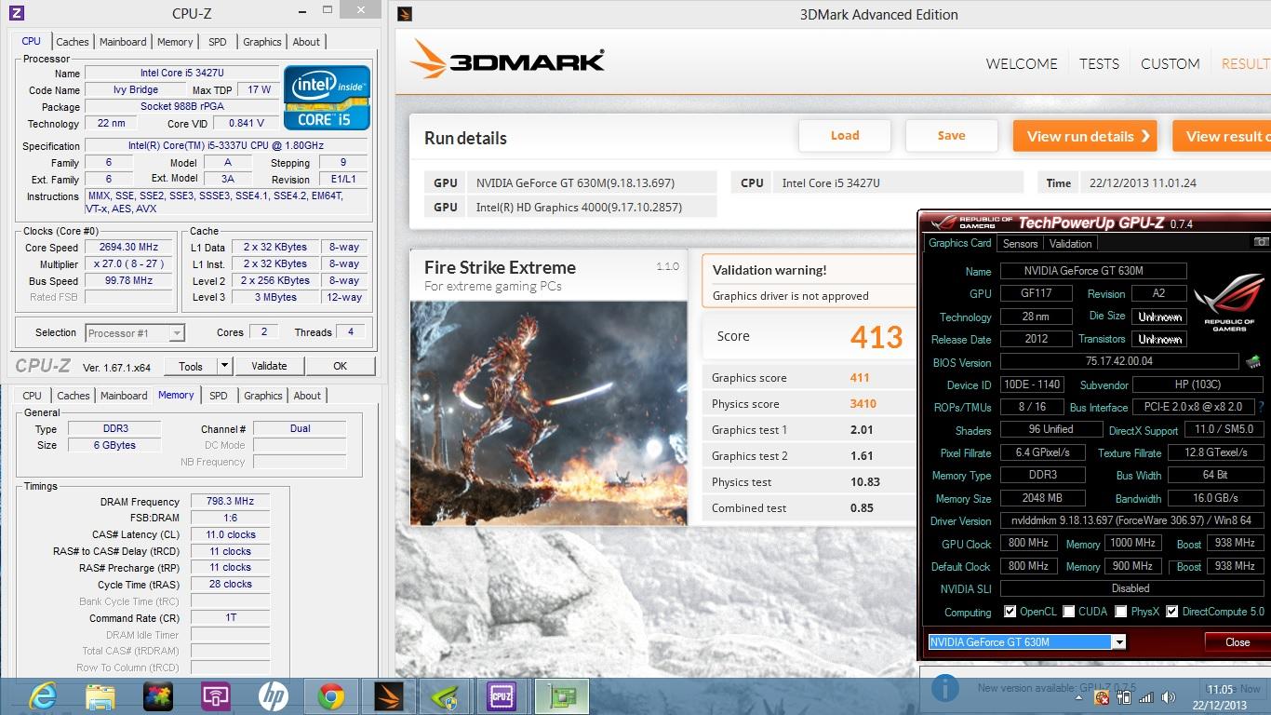Click the Close button in GPU-Z
This screenshot has width=1271, height=715.
[1238, 641]
